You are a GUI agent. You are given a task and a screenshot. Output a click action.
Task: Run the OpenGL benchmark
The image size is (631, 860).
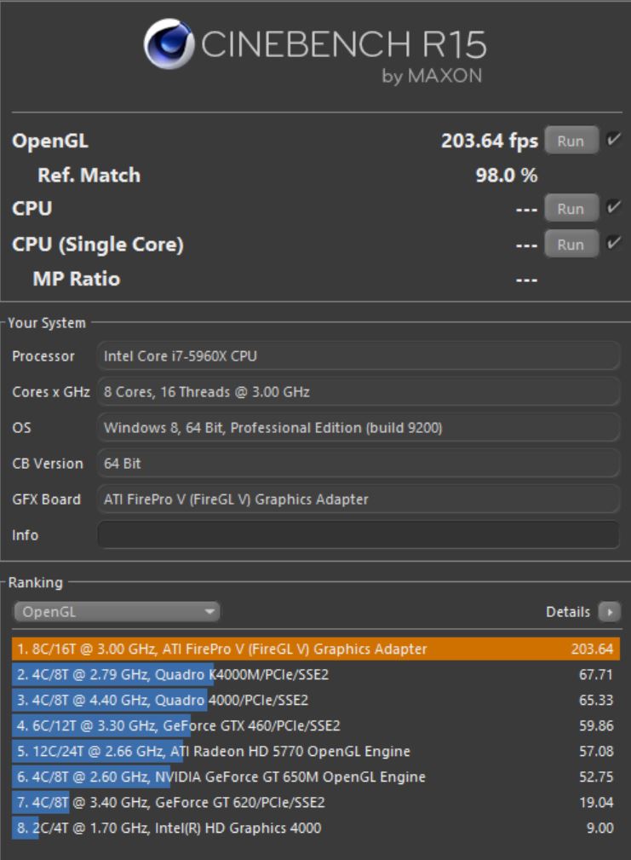(x=571, y=141)
